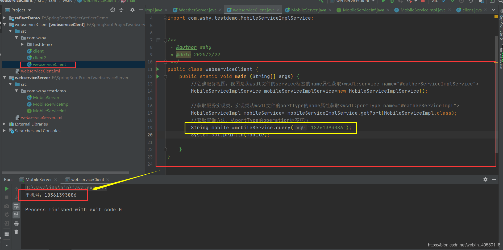Screen dimensions: 503x250
Task: Collapse the com.wshy package
Action: 16,38
